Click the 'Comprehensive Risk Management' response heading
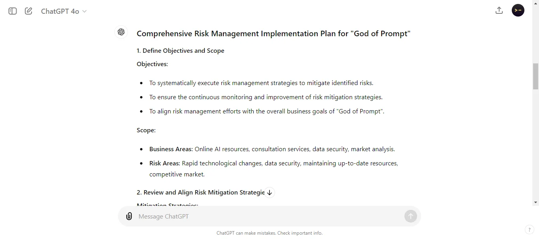 [x=273, y=33]
